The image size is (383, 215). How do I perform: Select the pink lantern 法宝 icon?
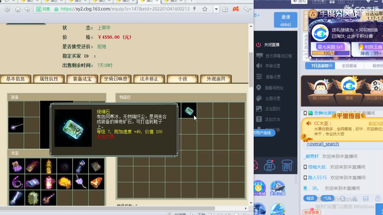(49, 182)
